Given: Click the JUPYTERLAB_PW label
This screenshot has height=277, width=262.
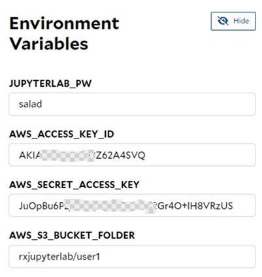Looking at the screenshot, I should [50, 84].
